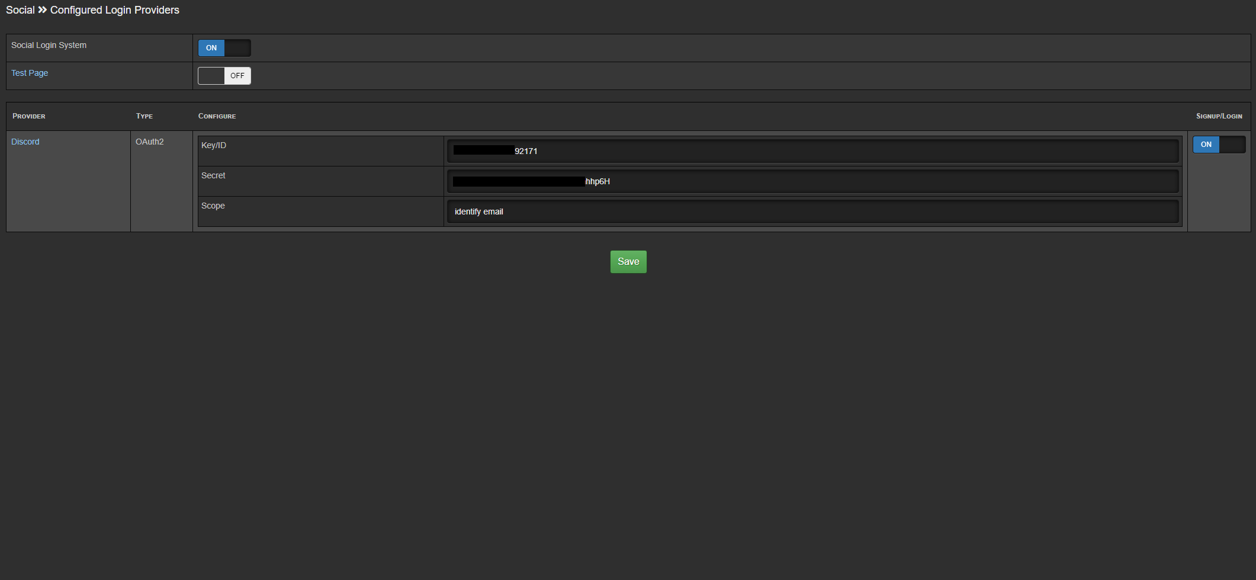The height and width of the screenshot is (580, 1256).
Task: Click the double-chevron breadcrumb separator icon
Action: tap(41, 10)
